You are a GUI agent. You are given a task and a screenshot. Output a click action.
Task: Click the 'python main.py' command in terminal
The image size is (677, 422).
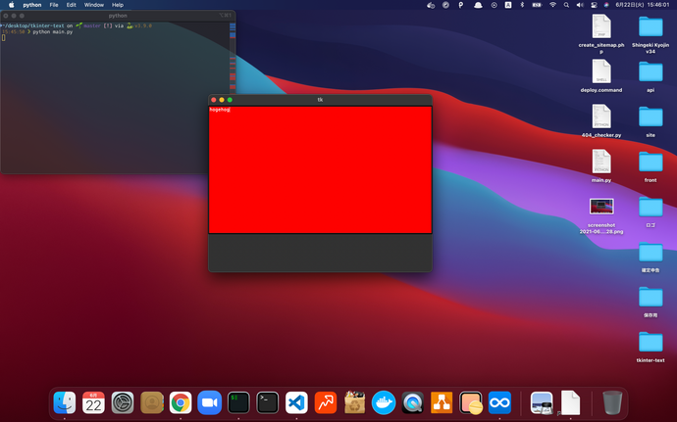(x=53, y=32)
